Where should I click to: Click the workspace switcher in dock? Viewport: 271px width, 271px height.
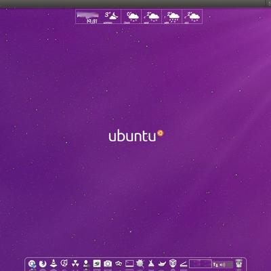tap(200, 264)
